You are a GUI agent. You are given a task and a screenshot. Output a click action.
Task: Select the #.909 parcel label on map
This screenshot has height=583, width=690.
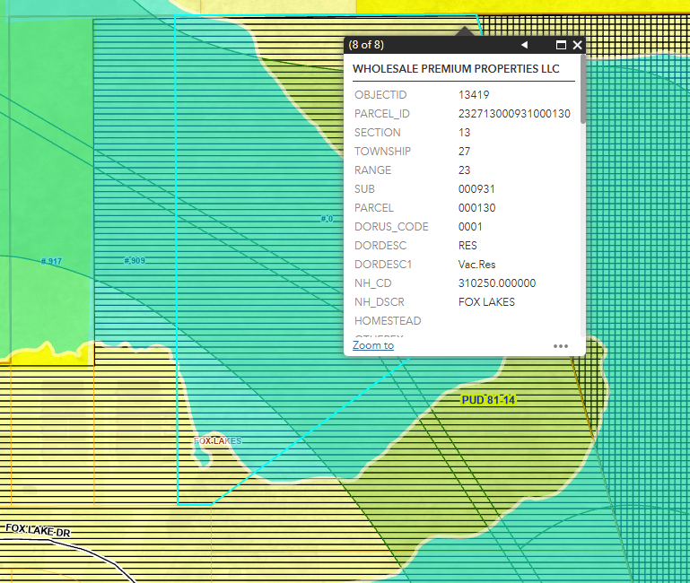134,261
